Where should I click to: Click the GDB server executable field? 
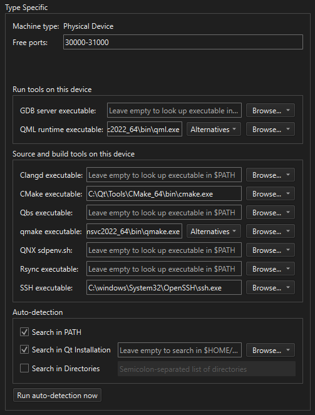(174, 110)
